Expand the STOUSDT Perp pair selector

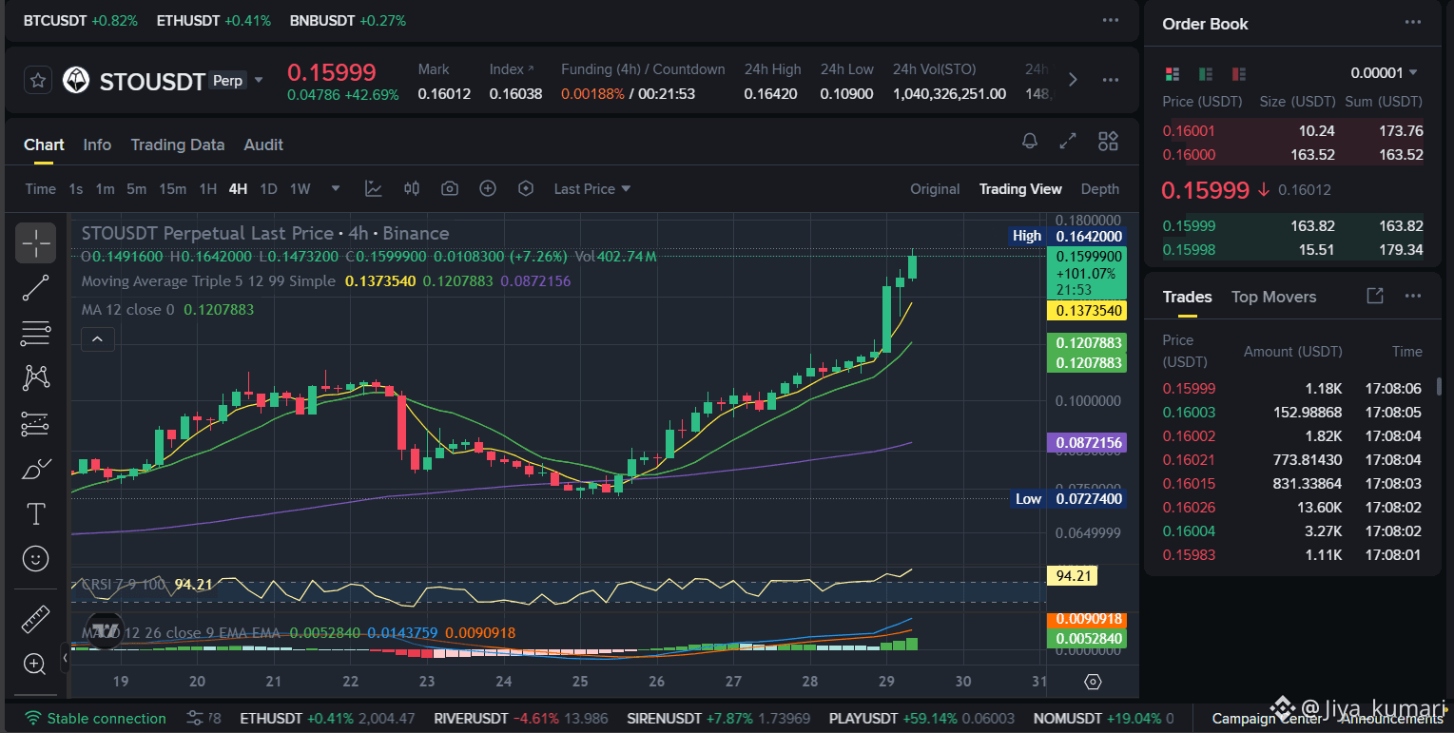tap(257, 81)
